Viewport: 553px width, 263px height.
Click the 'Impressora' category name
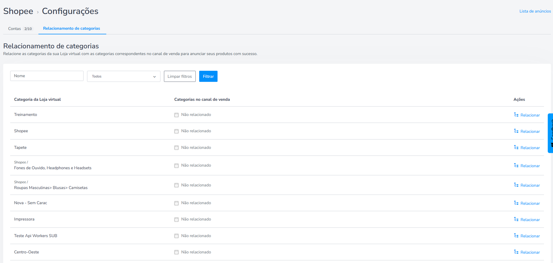click(24, 219)
